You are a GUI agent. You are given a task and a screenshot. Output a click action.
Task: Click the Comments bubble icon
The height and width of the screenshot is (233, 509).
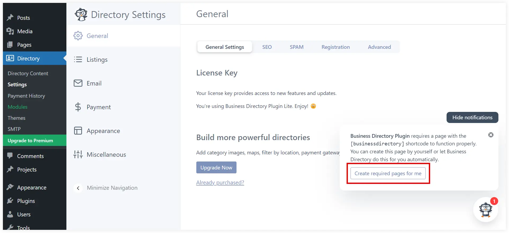point(10,156)
